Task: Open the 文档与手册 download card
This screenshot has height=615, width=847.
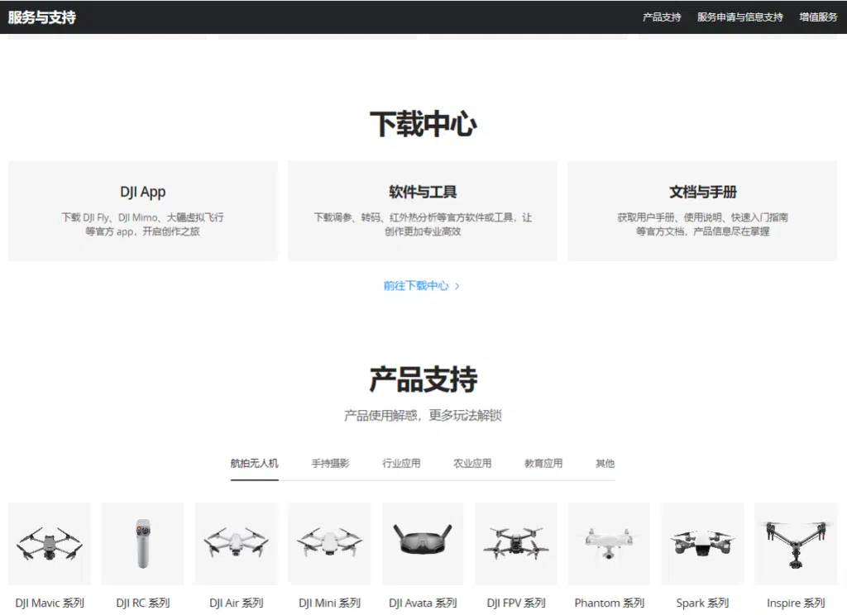Action: click(x=702, y=211)
